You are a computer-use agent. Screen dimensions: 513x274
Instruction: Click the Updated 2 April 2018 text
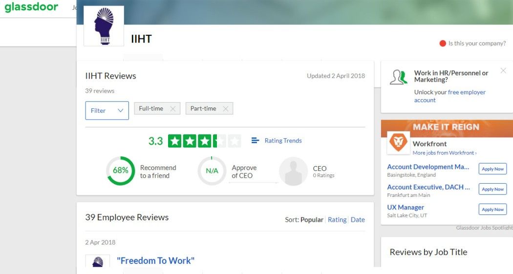336,76
